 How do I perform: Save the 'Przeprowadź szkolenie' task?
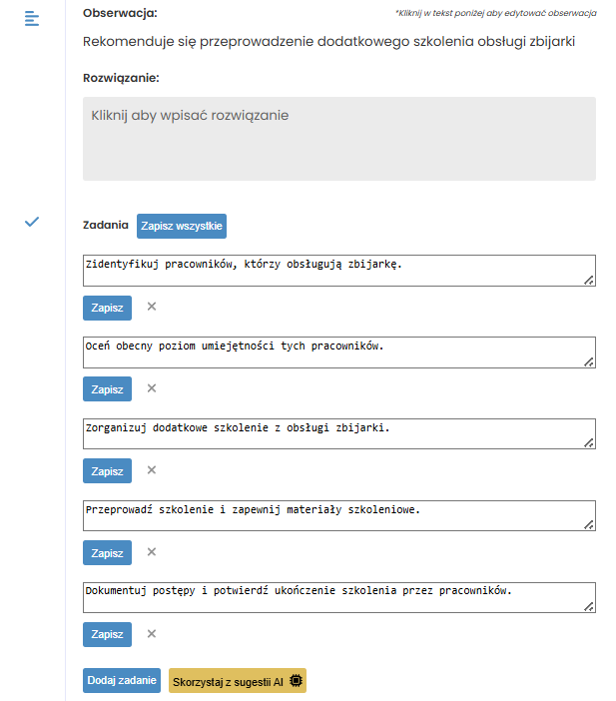click(107, 552)
